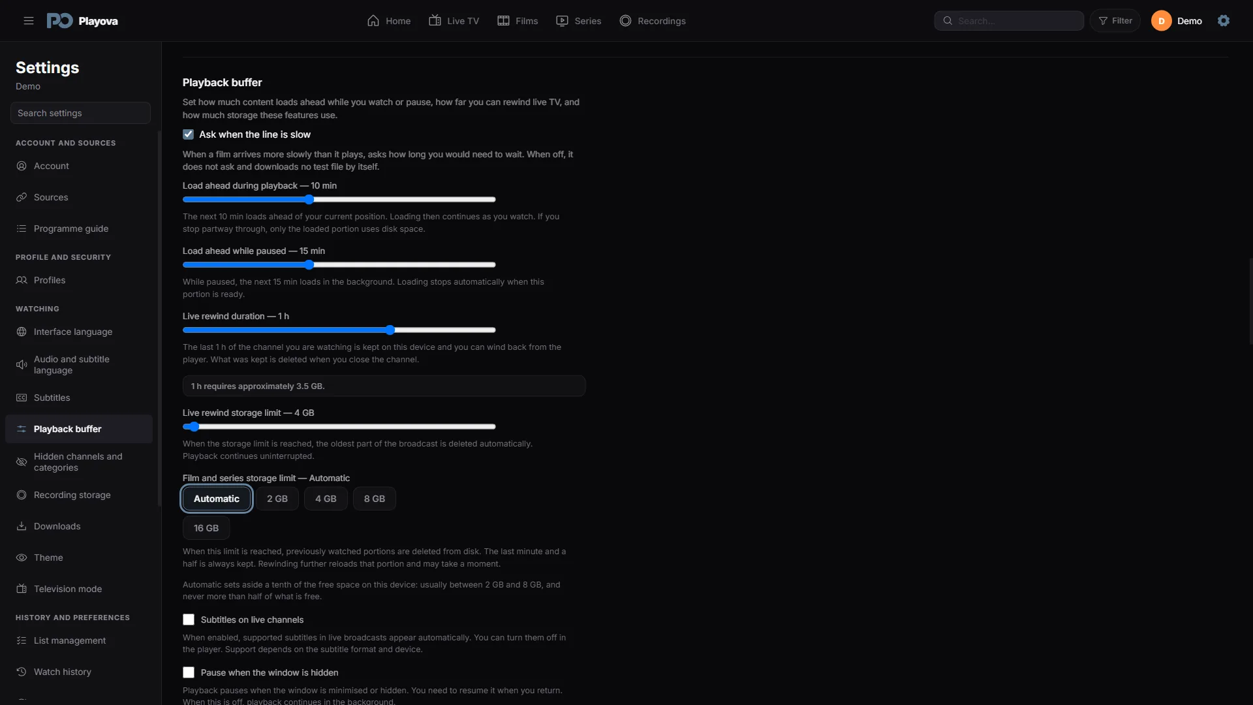The height and width of the screenshot is (705, 1253).
Task: Focus the Search settings field
Action: (80, 113)
